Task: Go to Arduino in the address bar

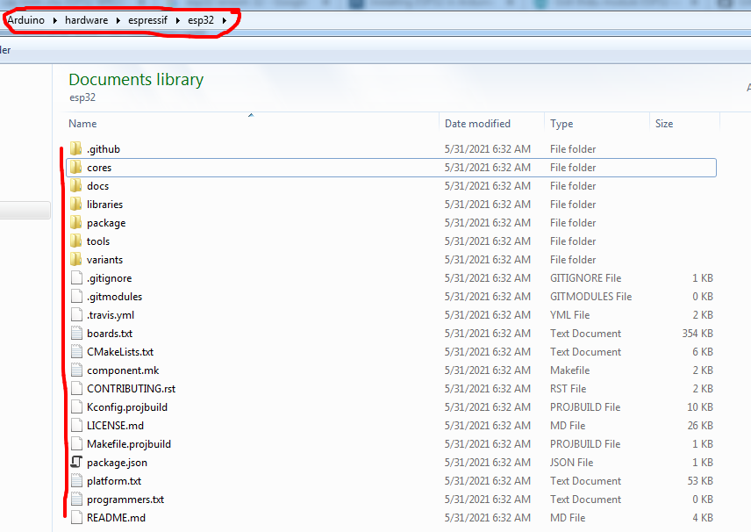Action: [25, 20]
